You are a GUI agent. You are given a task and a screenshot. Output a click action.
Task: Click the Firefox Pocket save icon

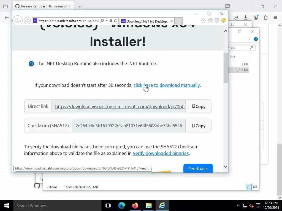tap(236, 18)
